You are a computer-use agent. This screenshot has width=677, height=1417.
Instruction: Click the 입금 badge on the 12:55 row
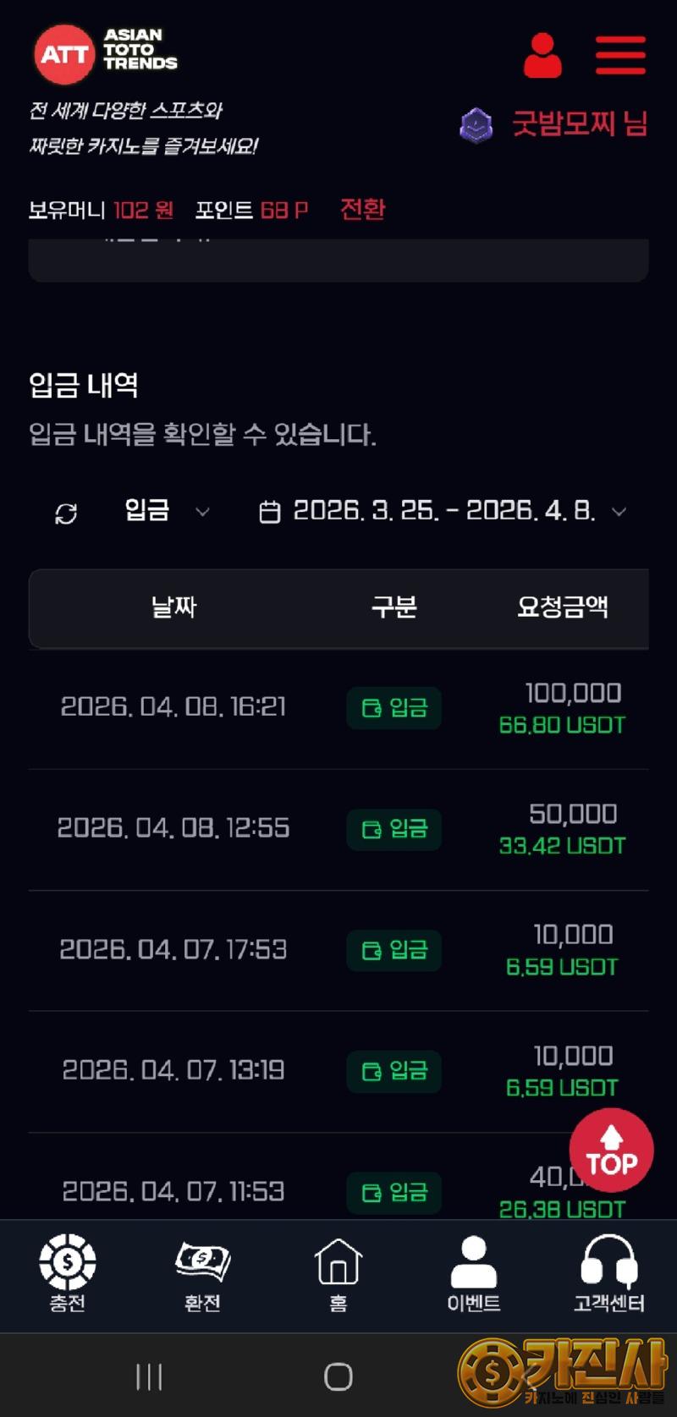[x=394, y=829]
